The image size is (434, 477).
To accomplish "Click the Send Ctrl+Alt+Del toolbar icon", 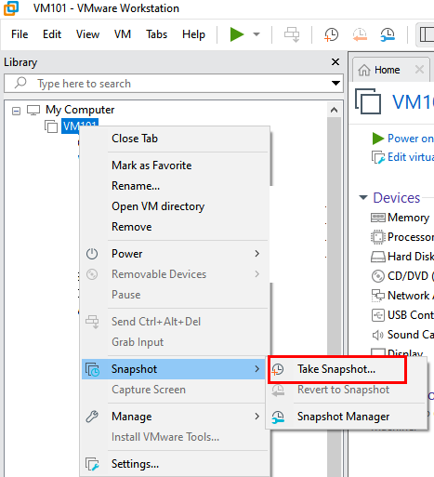I will pos(292,34).
